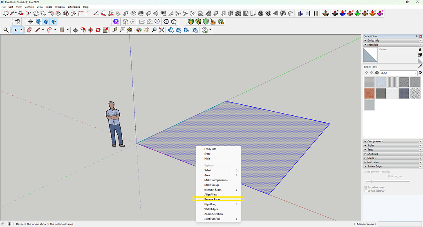Viewport: 423px width, 227px height.
Task: Toggle the Smooth normals checkbox
Action: [x=366, y=187]
